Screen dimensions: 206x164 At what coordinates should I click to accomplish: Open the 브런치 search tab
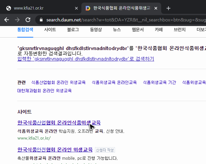click(180, 30)
